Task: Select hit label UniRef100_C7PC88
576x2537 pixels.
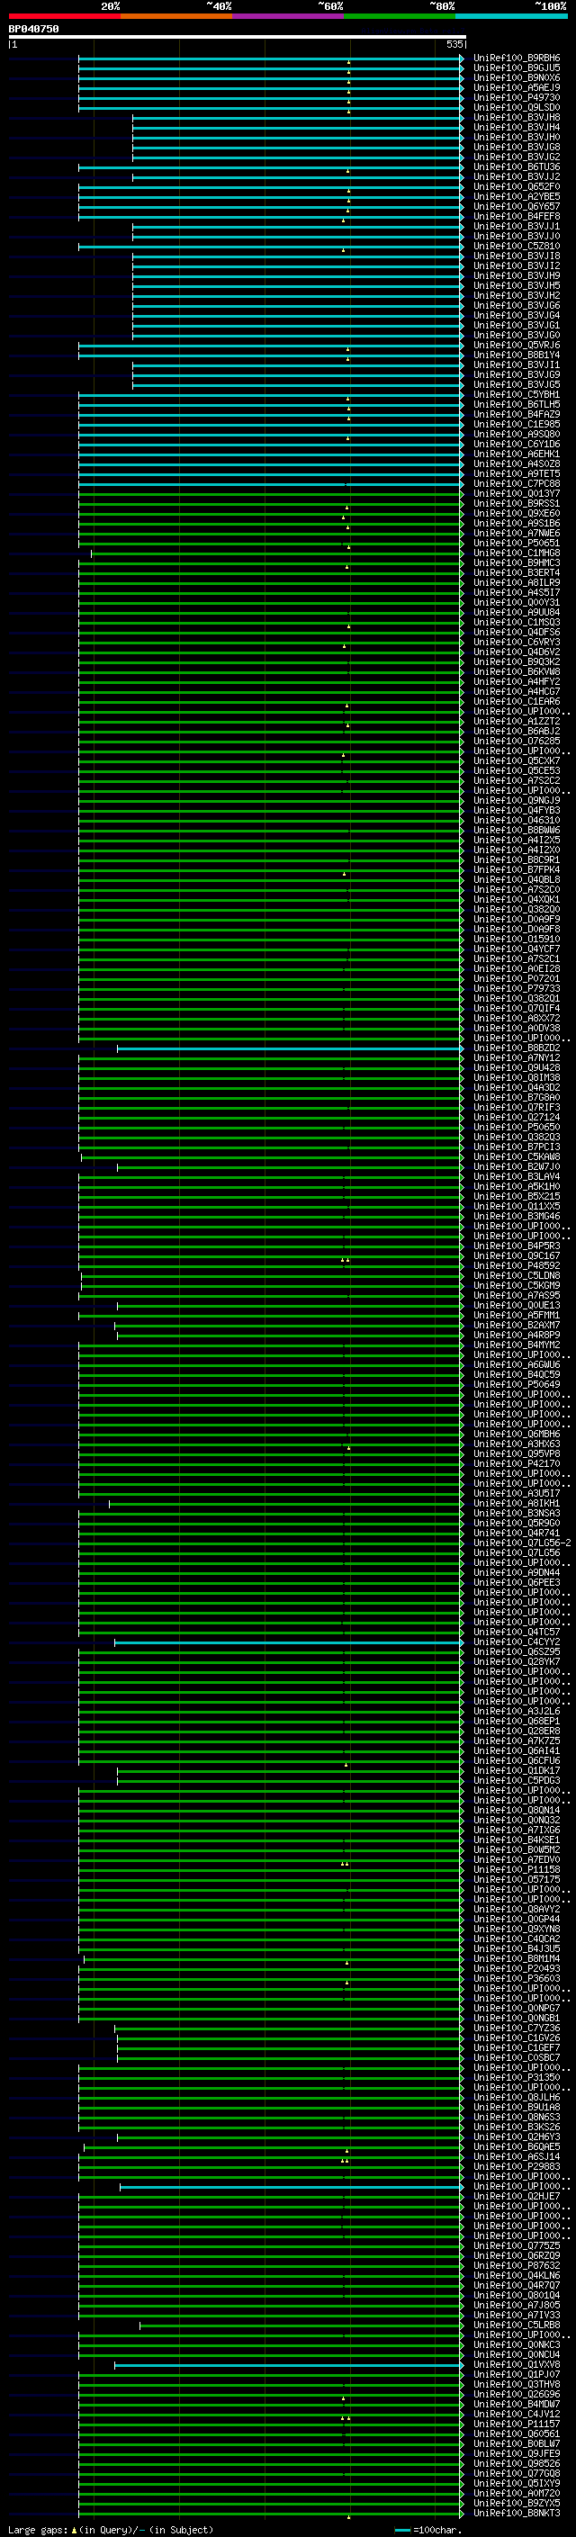Action: coord(517,483)
